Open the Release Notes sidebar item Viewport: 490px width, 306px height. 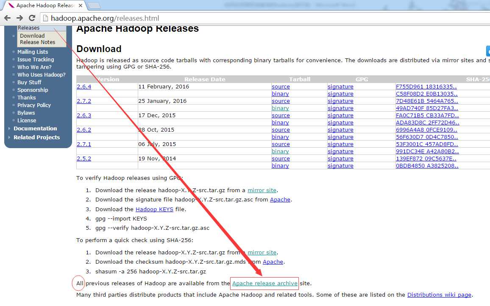click(x=37, y=42)
